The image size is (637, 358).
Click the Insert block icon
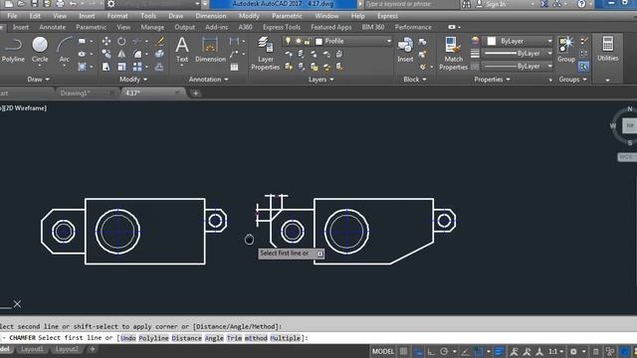coord(405,49)
